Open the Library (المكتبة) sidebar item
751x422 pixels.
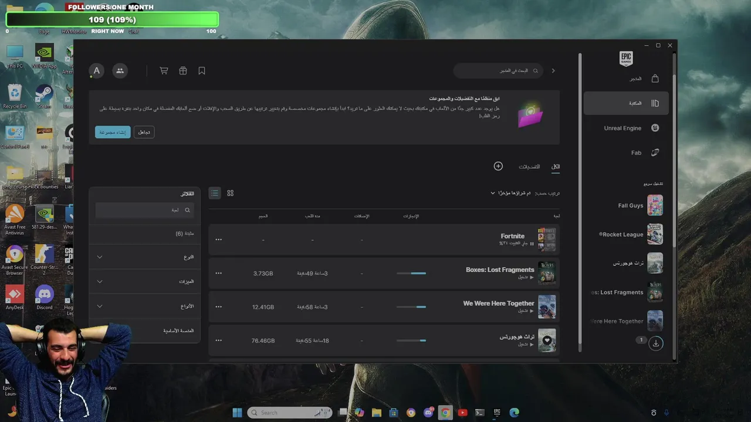(626, 103)
